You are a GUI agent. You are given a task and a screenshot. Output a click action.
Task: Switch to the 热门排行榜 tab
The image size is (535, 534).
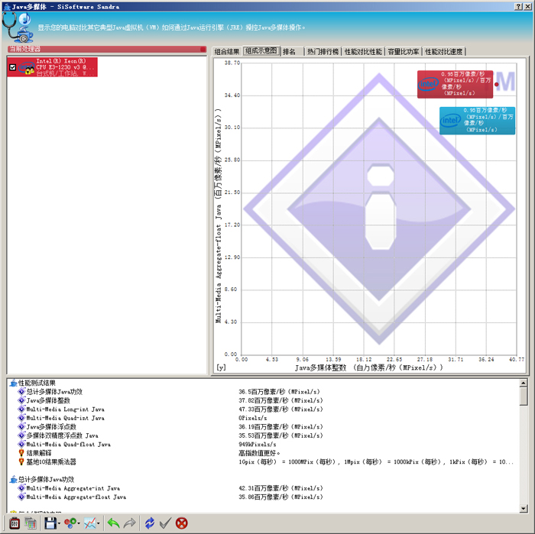tap(323, 51)
